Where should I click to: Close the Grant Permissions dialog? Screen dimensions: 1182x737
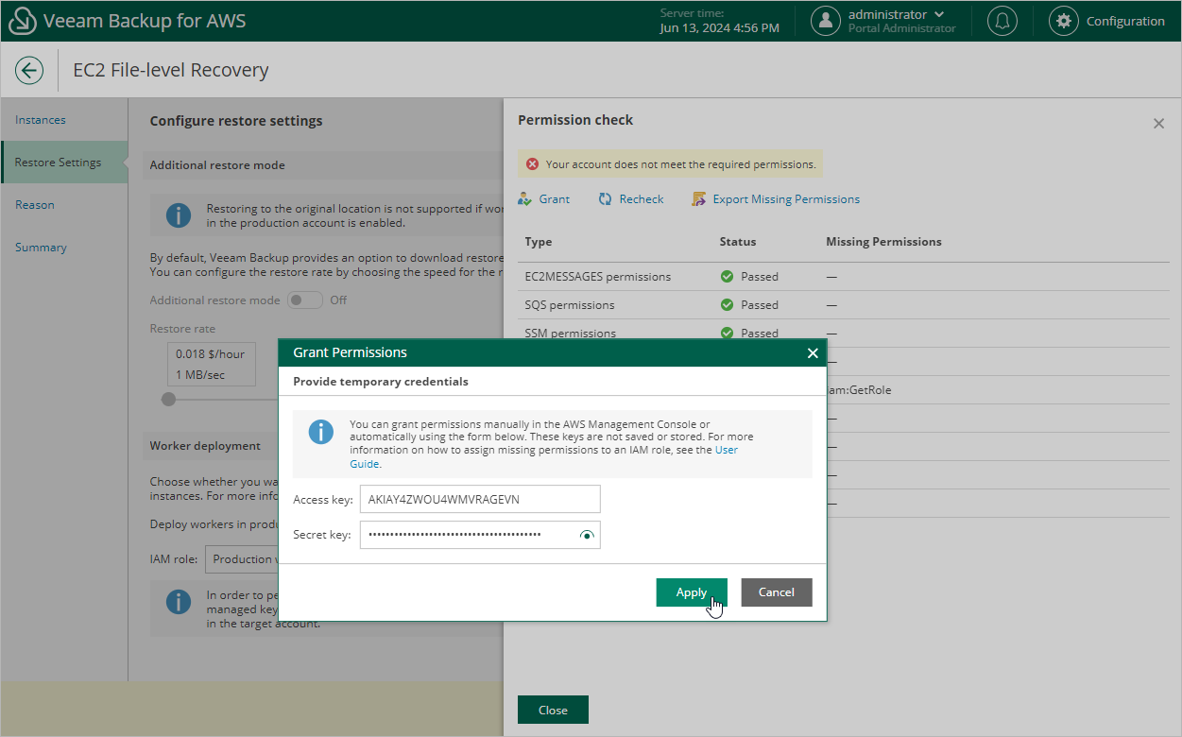[x=812, y=352]
